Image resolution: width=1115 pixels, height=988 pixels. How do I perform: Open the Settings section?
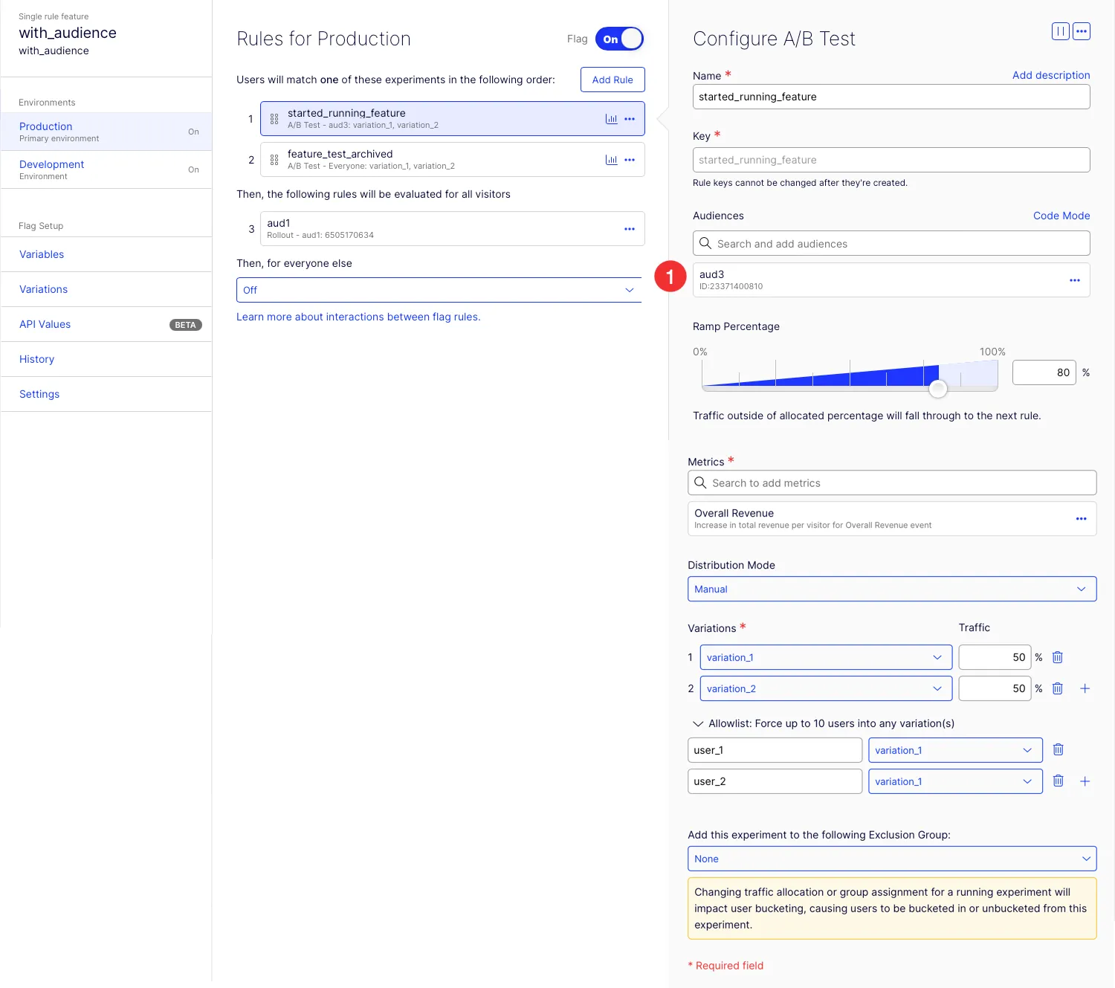106,394
